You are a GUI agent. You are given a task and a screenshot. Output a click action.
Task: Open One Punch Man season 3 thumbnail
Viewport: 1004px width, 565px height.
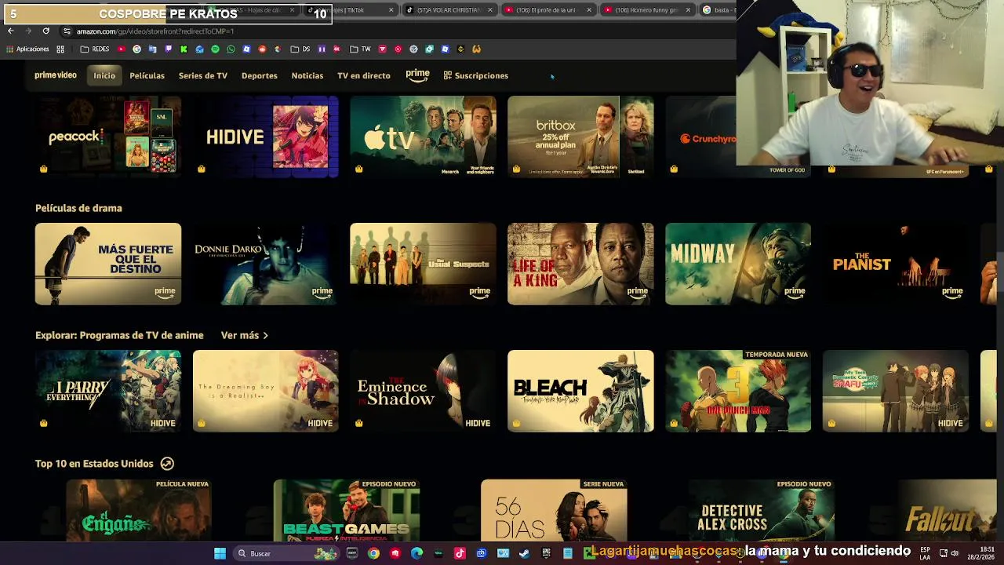coord(738,391)
